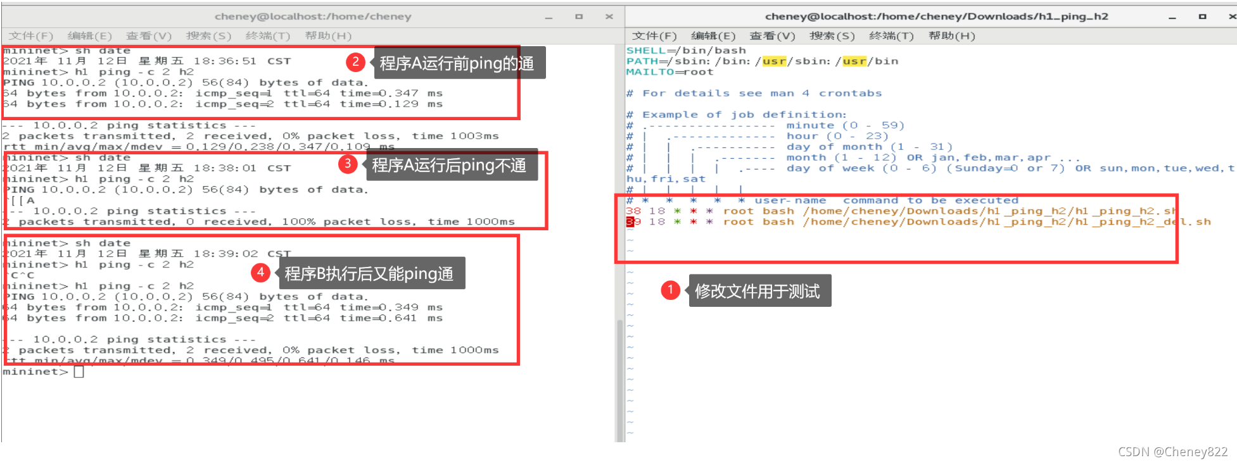
Task: Click the date line 18:39:02 CST
Action: coord(147,254)
